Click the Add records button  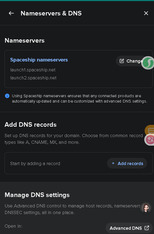pos(127,163)
